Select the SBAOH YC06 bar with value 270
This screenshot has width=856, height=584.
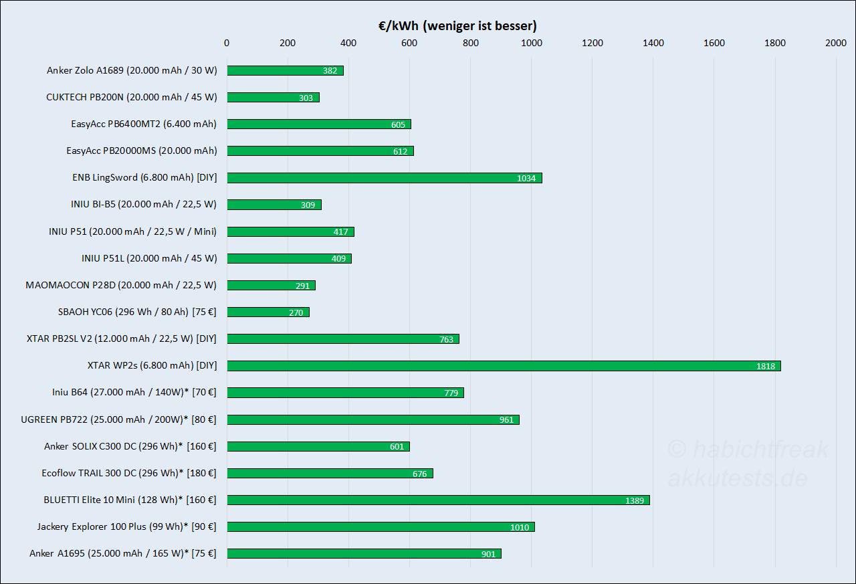click(x=267, y=312)
